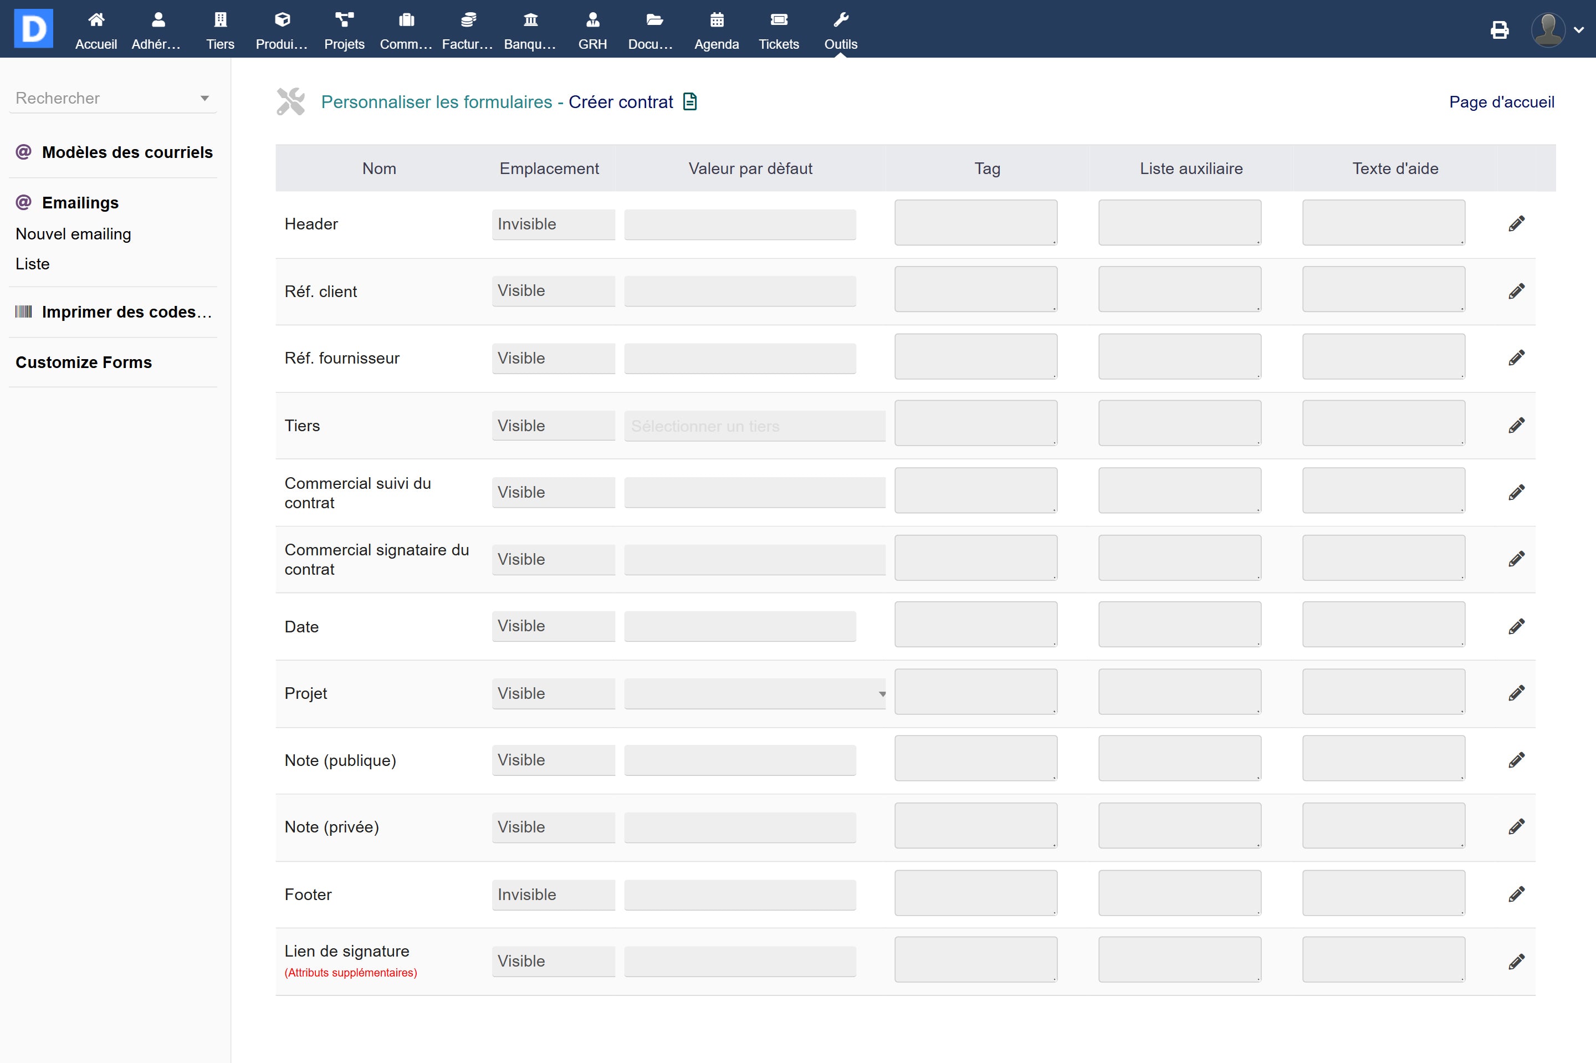Click the Customize Forms sidebar entry
Viewport: 1596px width, 1063px height.
(x=83, y=362)
